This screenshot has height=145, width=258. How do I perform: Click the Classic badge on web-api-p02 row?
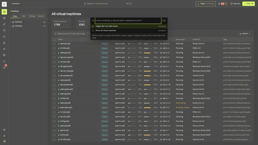point(105,53)
